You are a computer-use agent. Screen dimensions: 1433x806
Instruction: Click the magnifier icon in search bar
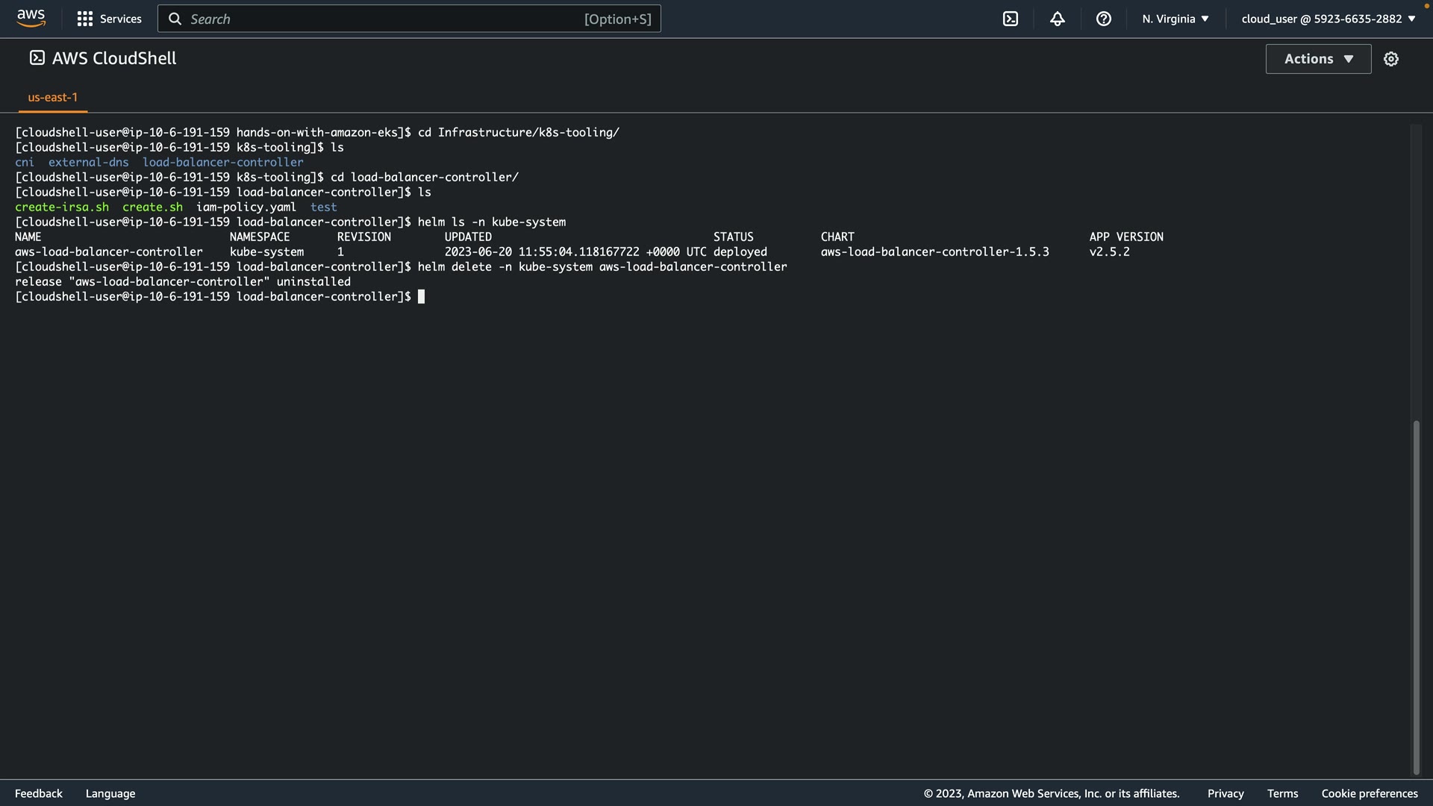pos(175,19)
